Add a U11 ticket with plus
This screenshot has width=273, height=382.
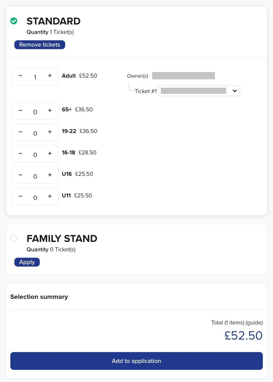click(50, 196)
